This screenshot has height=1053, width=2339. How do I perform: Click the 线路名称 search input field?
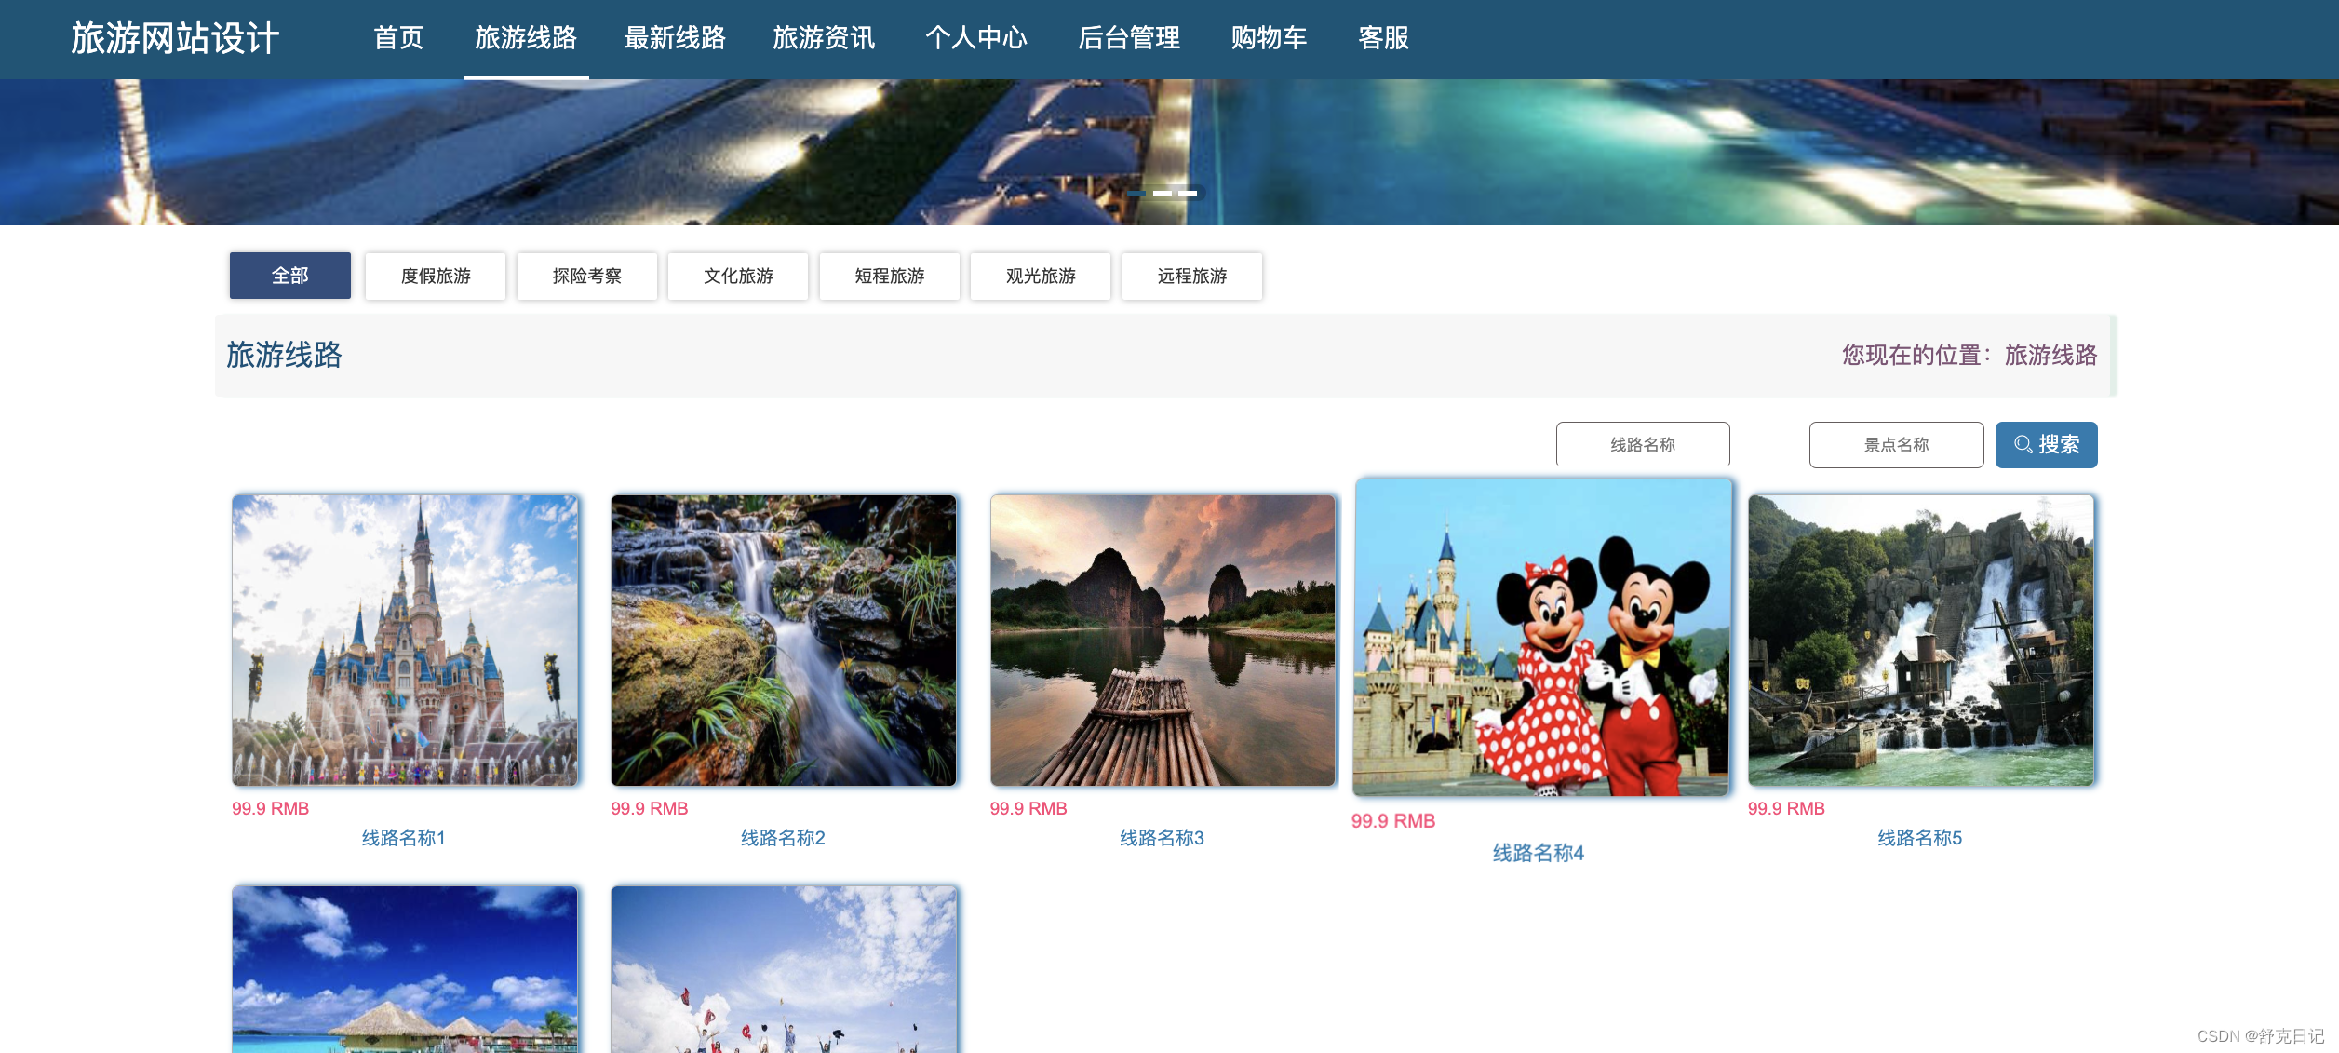coord(1642,444)
